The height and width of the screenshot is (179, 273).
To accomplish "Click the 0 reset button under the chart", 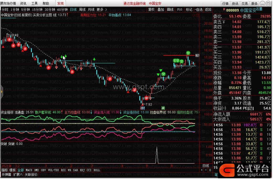I will (x=210, y=170).
